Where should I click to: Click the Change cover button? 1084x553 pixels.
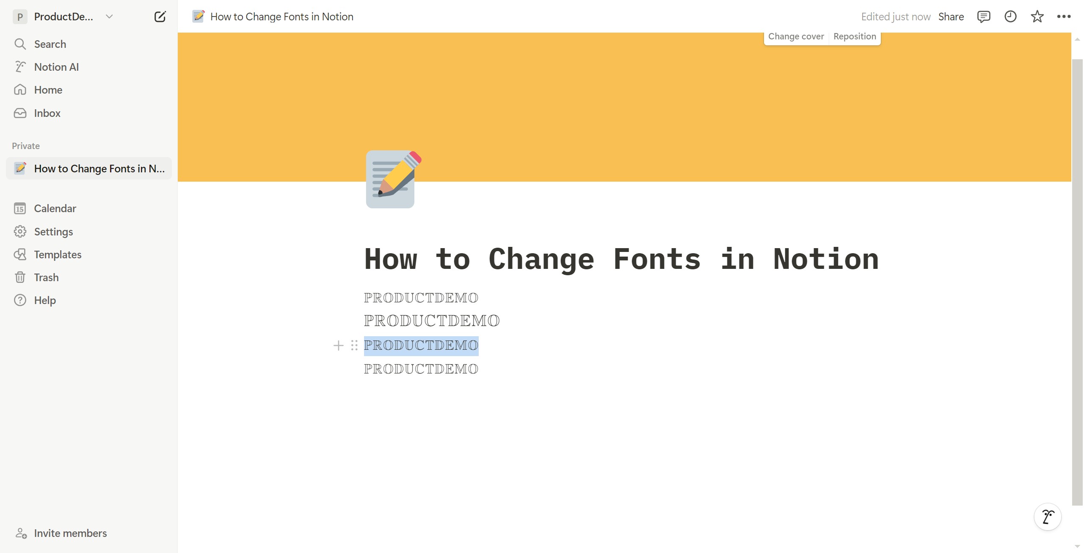[796, 36]
